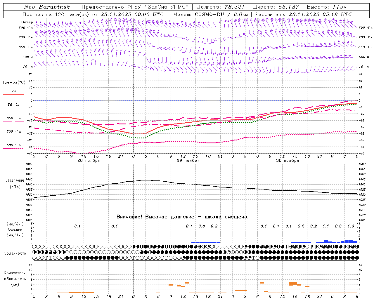Click the Давление pressure panel label
This screenshot has width=374, height=299.
(15, 180)
